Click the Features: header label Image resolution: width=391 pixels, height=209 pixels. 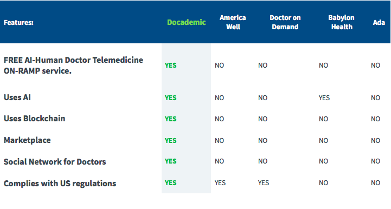18,22
